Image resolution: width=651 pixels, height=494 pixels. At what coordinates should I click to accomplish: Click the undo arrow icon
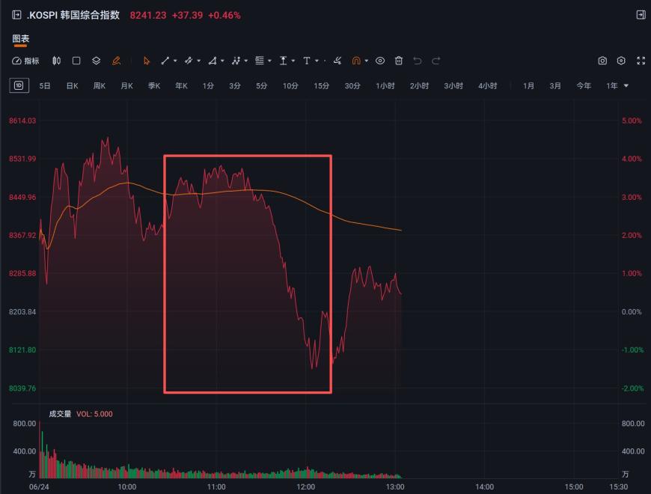tap(418, 61)
